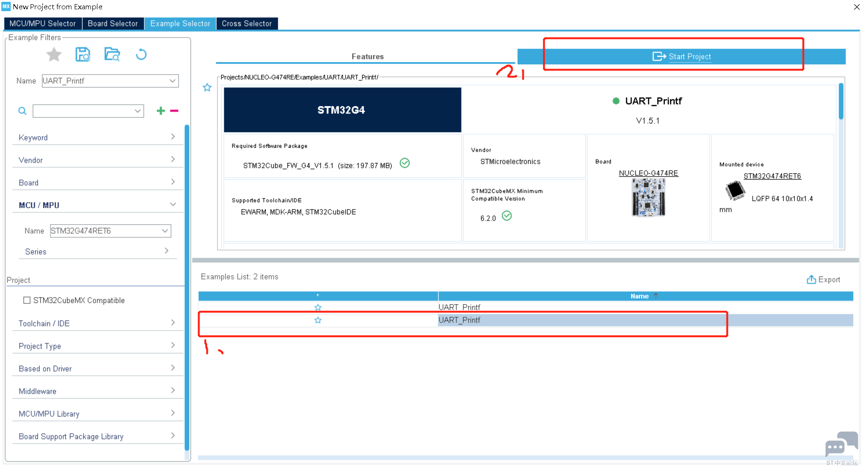Select the Example Selector tab
The width and height of the screenshot is (862, 470).
(x=180, y=24)
